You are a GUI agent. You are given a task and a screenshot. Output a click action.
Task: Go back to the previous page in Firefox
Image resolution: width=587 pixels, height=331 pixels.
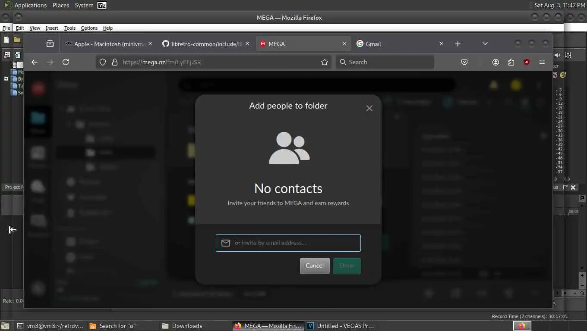35,62
